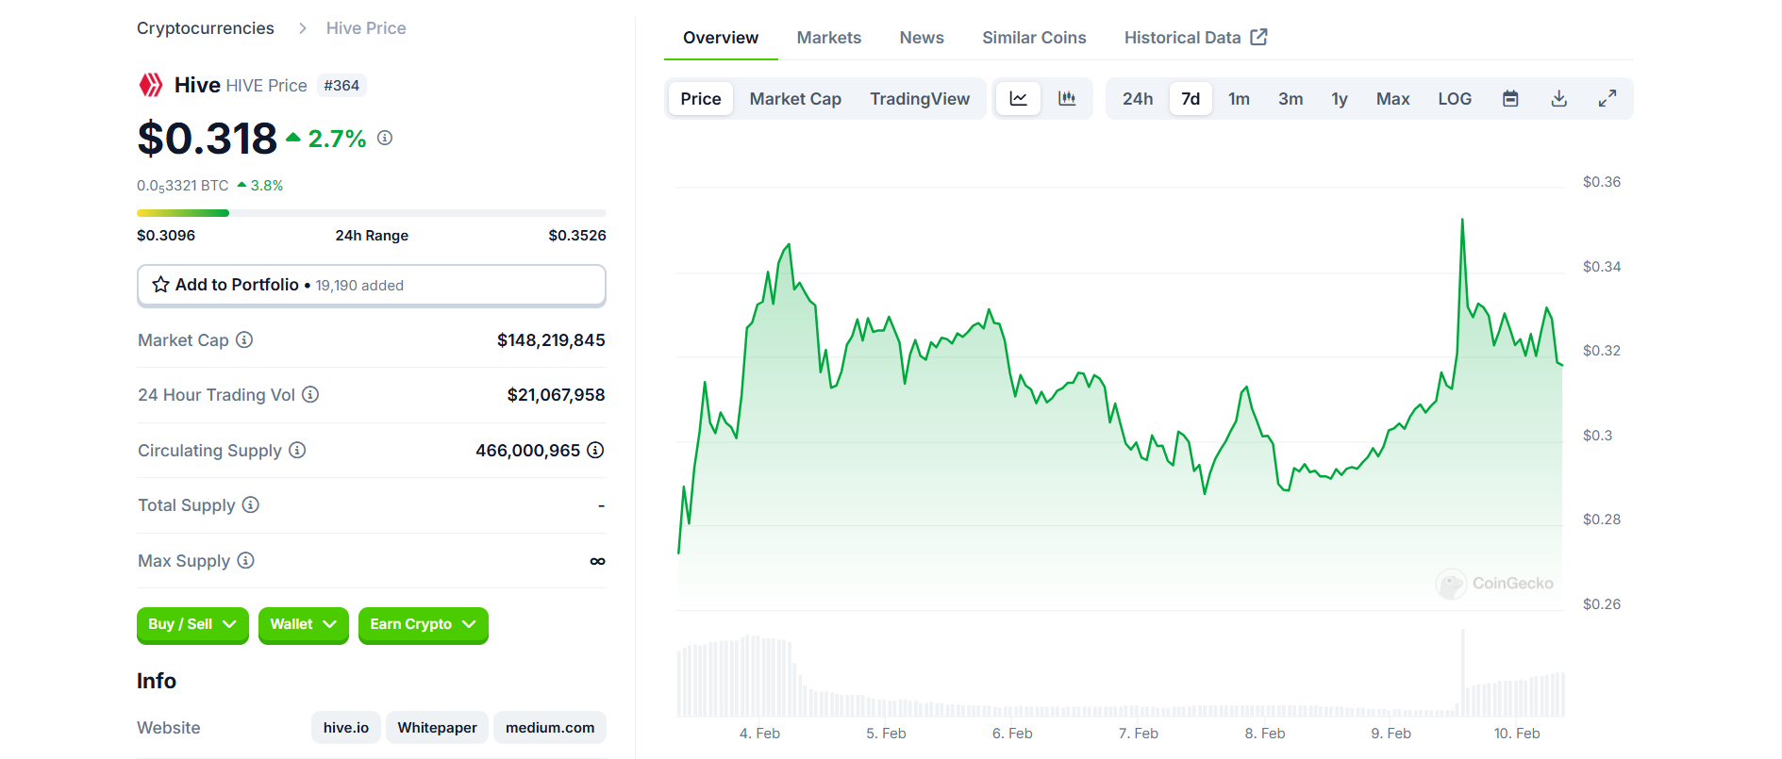Screen dimensions: 1782x759
Task: Open price change info icon beside 2.7%
Action: (x=385, y=138)
